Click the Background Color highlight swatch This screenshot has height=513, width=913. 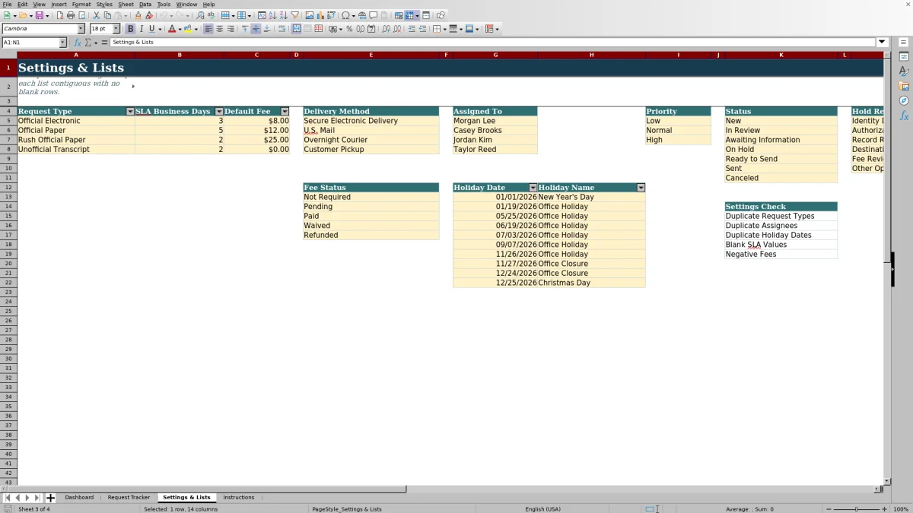[x=188, y=29]
